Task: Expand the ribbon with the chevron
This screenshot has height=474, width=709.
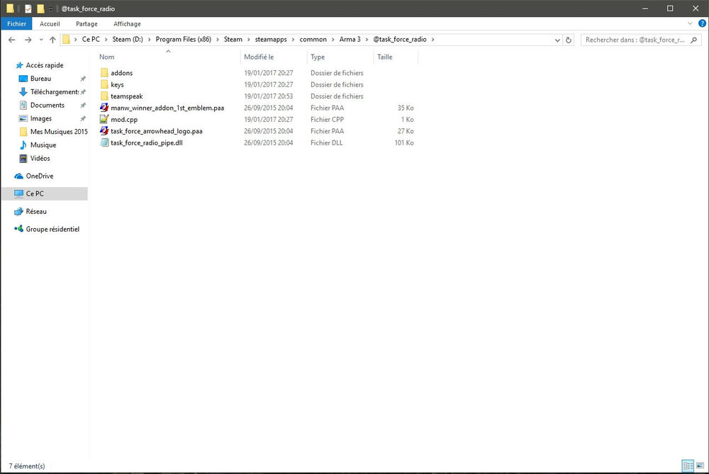Action: [690, 23]
